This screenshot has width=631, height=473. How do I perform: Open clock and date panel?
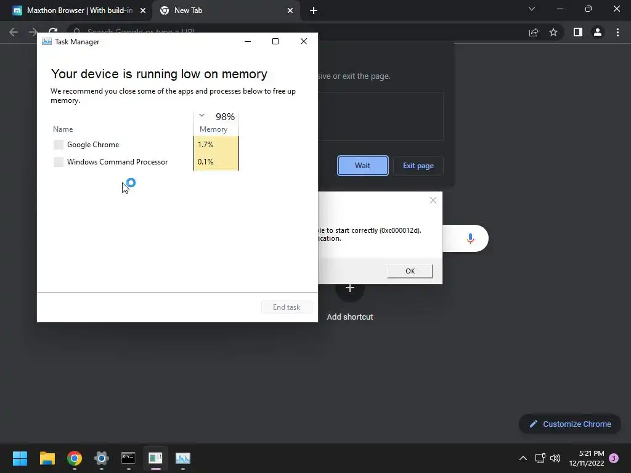587,458
